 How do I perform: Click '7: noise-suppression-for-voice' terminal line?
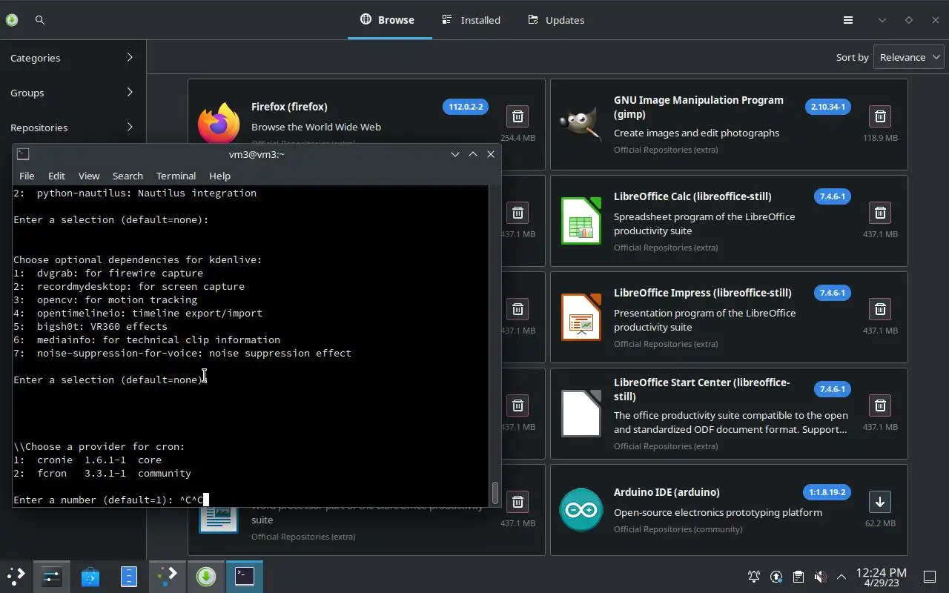tap(182, 353)
